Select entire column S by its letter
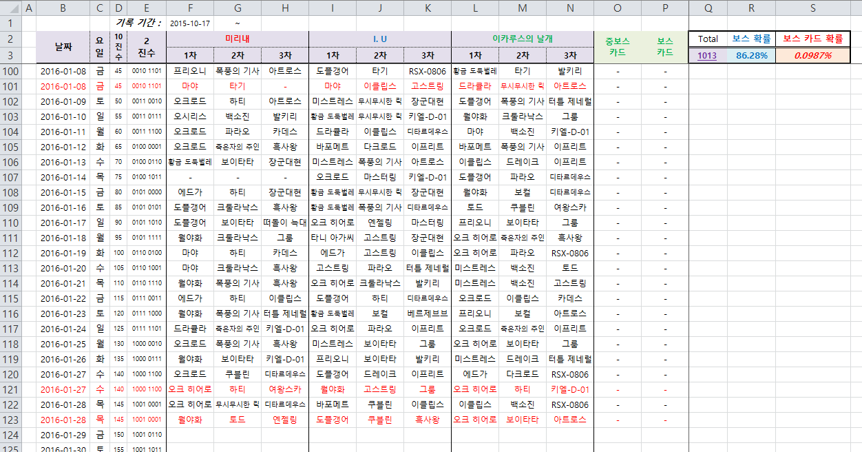The height and width of the screenshot is (452, 862). (x=812, y=8)
